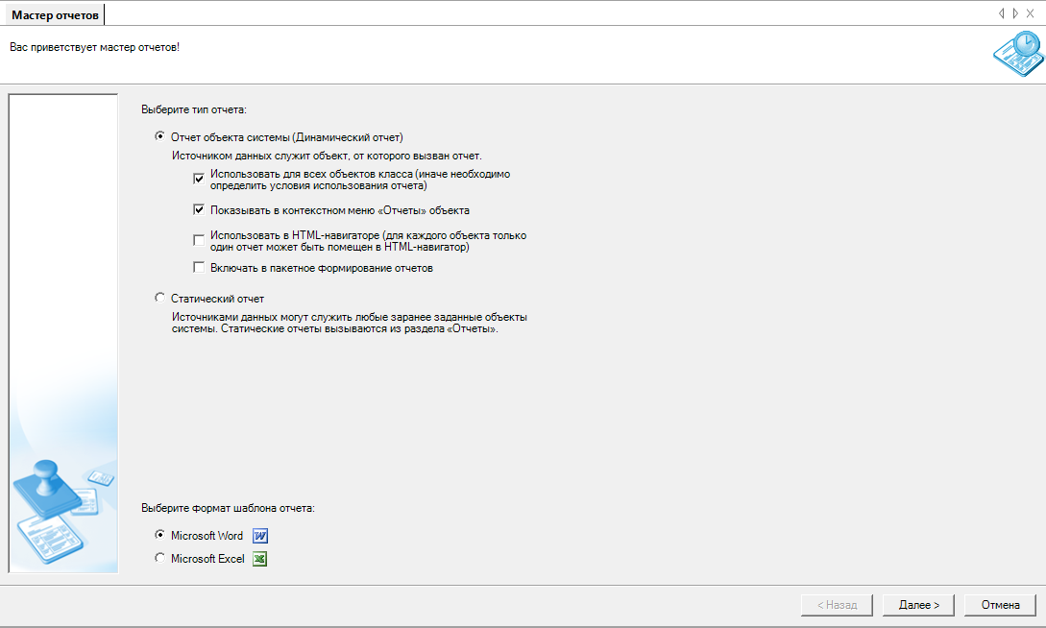The image size is (1046, 628).
Task: Click the < Назад button
Action: (x=837, y=605)
